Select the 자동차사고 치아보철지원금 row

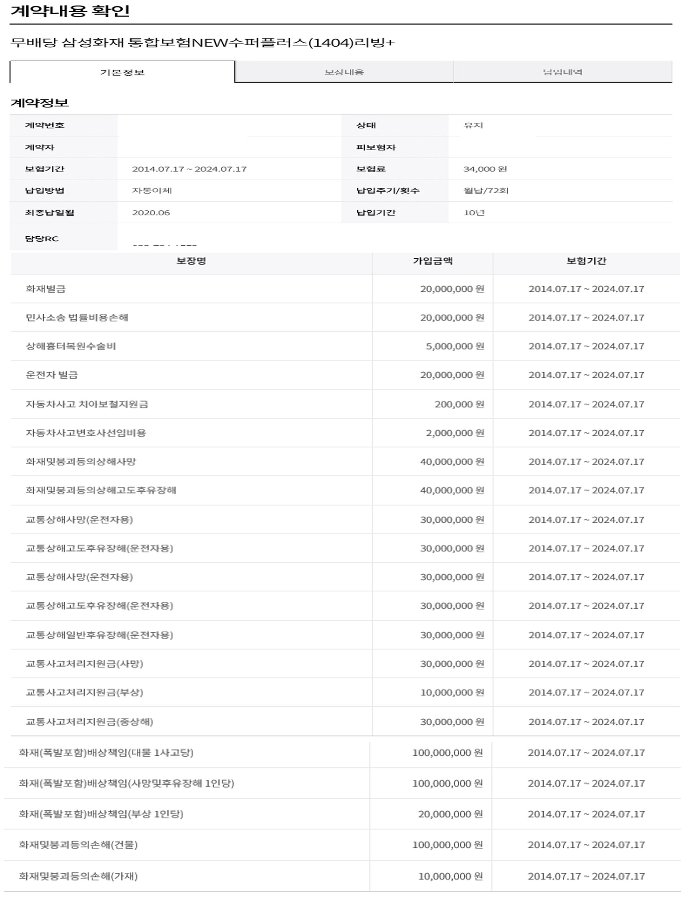[x=345, y=404]
